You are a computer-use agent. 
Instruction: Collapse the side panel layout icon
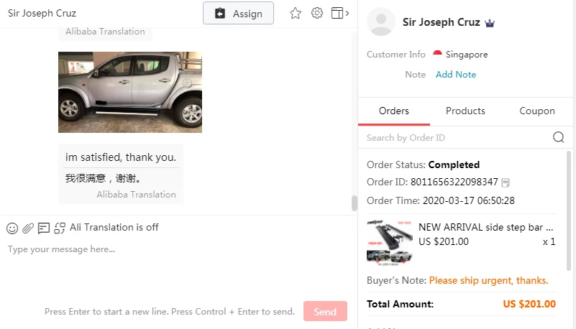click(340, 13)
